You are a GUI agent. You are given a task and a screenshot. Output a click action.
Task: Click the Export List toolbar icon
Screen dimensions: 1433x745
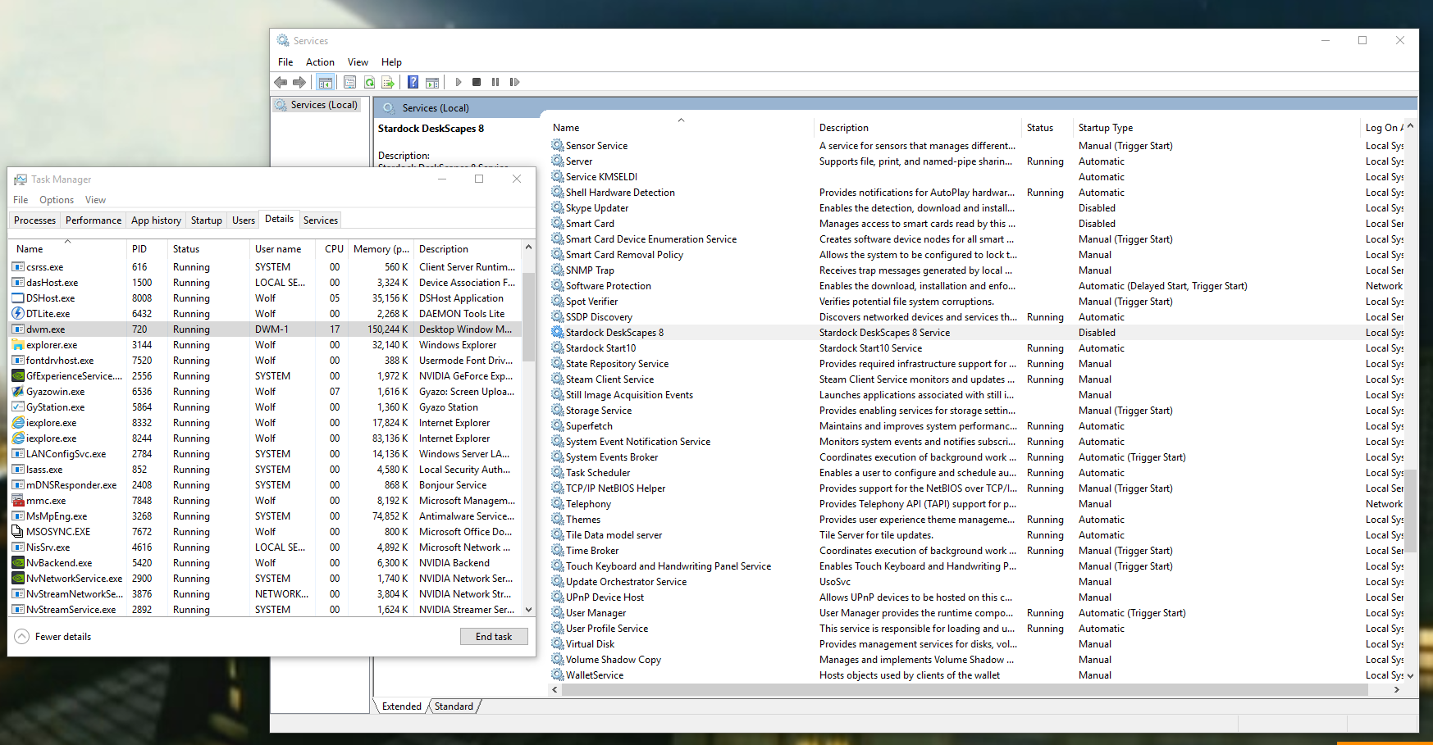pos(388,82)
